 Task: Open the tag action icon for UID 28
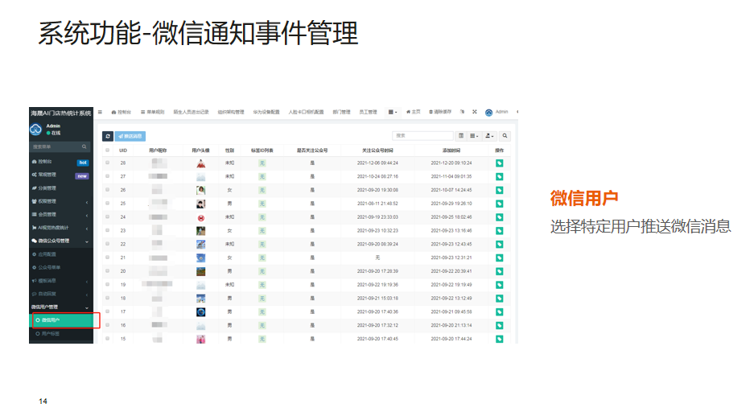[499, 163]
